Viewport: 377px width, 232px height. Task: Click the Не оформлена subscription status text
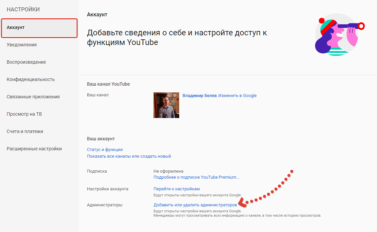pyautogui.click(x=168, y=171)
